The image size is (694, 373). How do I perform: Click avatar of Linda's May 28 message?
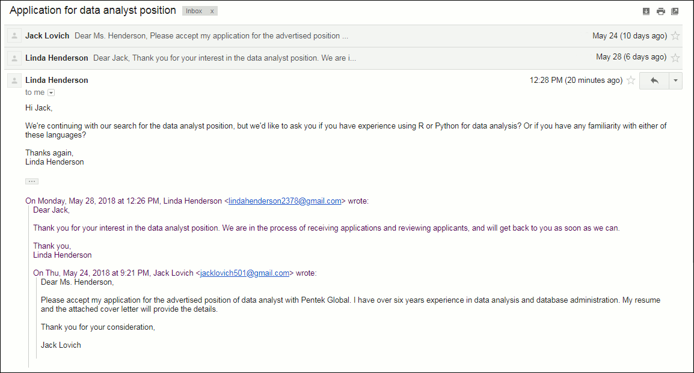pos(14,58)
